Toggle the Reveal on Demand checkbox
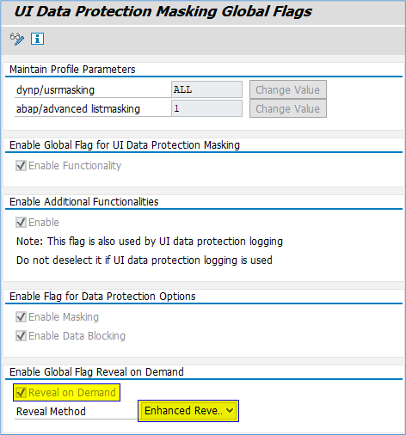 [x=21, y=393]
